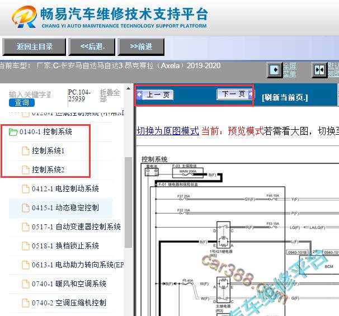Click the page icon of 0740-2
The width and height of the screenshot is (339, 316).
[x=26, y=303]
